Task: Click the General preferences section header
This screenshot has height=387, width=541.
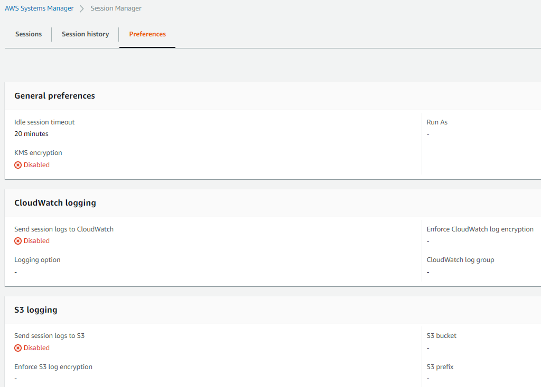Action: [54, 96]
